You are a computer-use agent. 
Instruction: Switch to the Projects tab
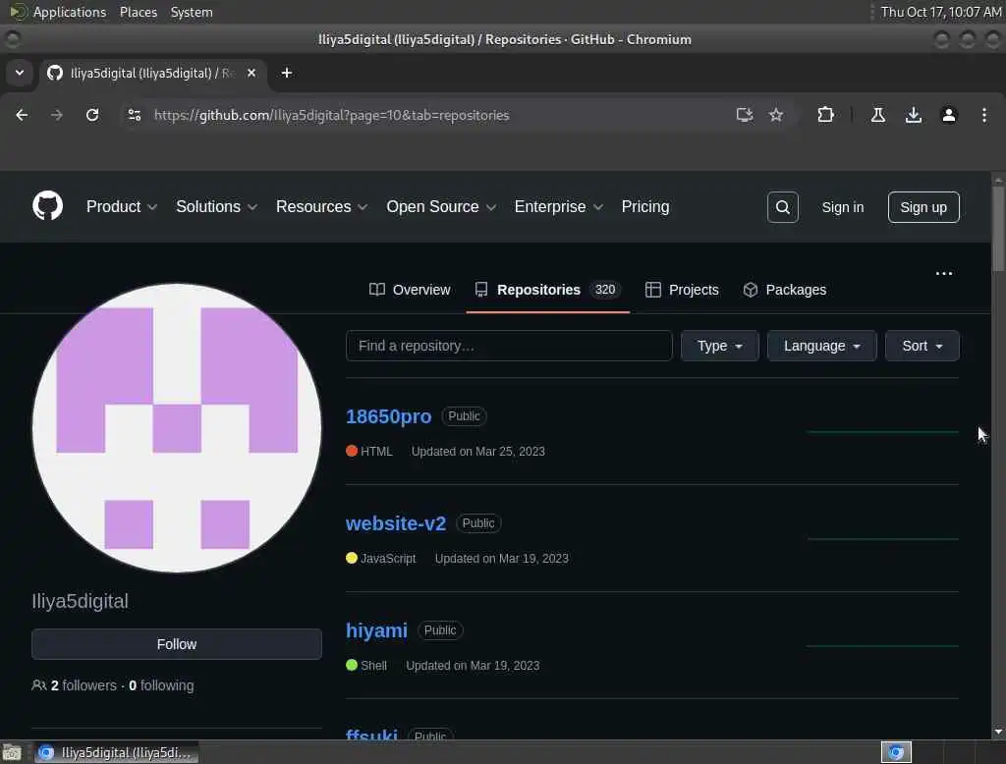(x=682, y=290)
